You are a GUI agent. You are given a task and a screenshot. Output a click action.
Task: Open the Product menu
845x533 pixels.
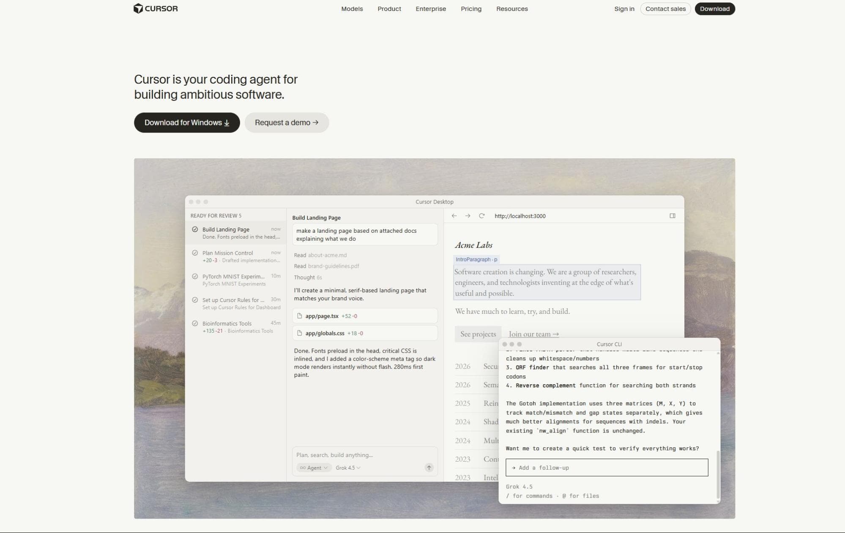point(389,9)
